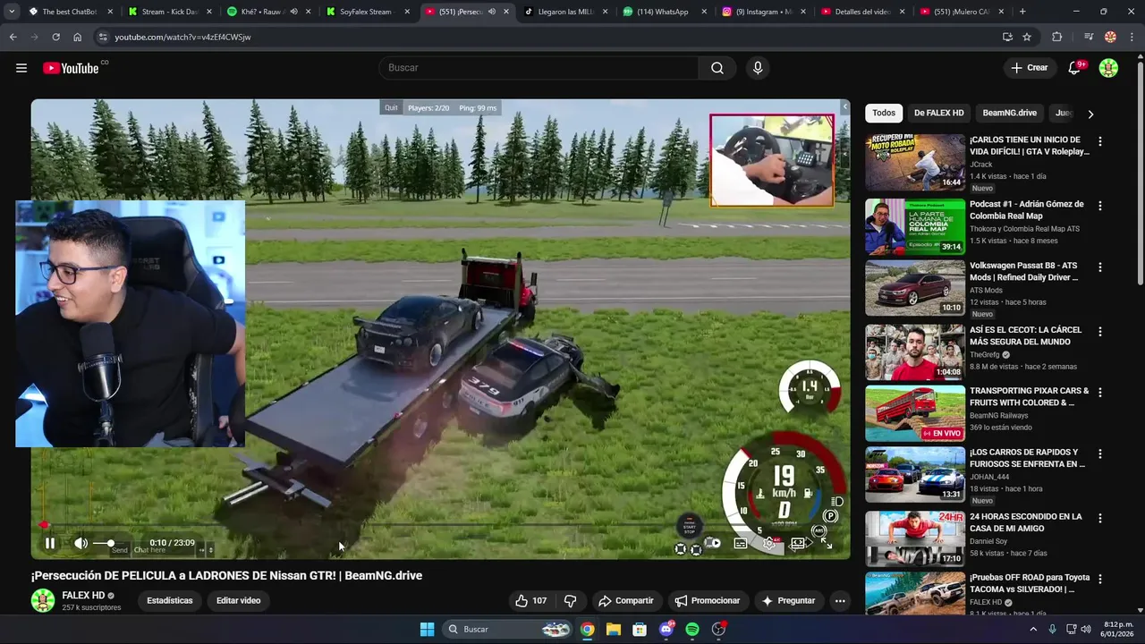Screen dimensions: 1145x644
Task: Open the Colombia Real Map podcast thumbnail
Action: click(915, 226)
